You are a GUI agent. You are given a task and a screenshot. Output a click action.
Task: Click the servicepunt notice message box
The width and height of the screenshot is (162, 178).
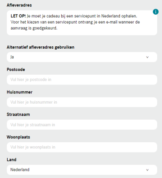(82, 23)
